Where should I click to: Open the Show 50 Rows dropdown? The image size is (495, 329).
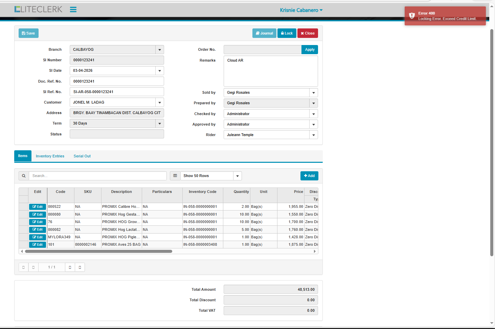click(x=238, y=176)
